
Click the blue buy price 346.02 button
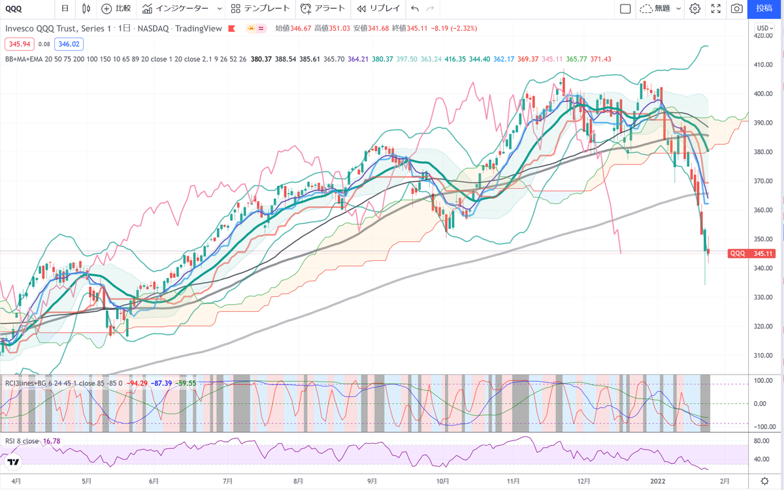(68, 44)
